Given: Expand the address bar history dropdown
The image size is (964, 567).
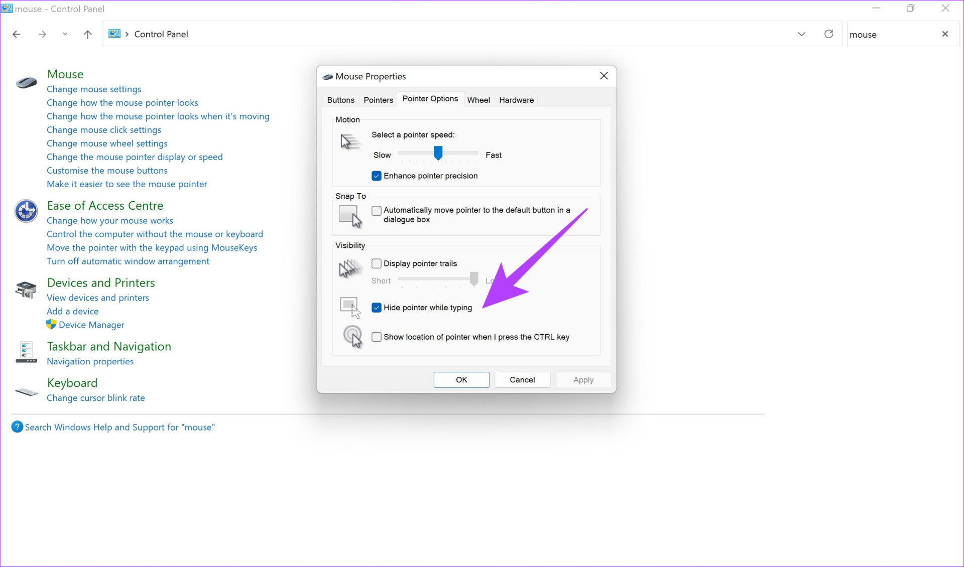Looking at the screenshot, I should point(801,34).
